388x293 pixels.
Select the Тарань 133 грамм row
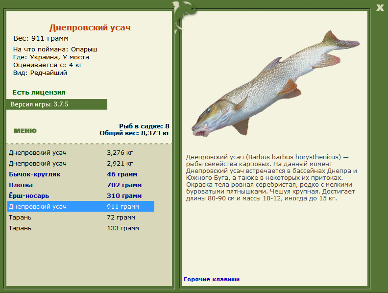[x=81, y=228]
